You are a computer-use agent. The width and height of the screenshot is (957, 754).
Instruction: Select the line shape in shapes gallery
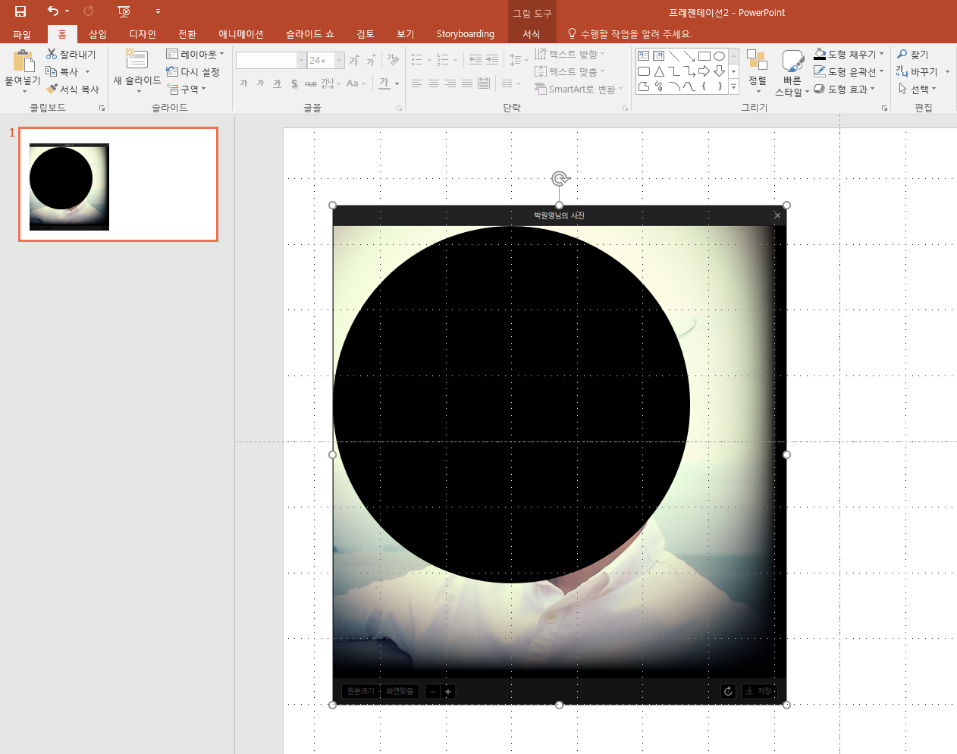tap(673, 56)
